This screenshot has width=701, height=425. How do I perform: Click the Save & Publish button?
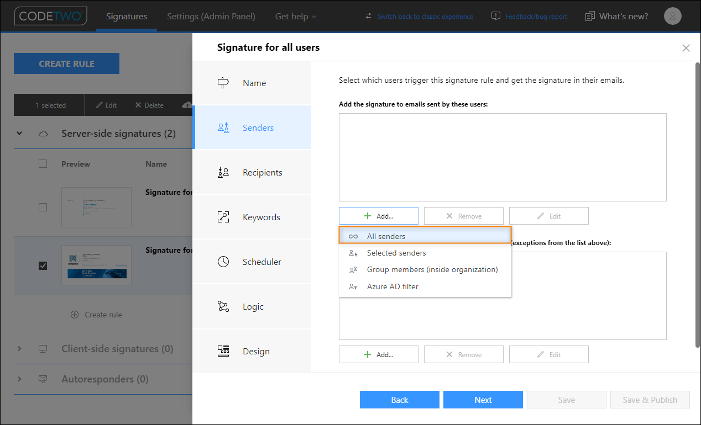click(650, 400)
